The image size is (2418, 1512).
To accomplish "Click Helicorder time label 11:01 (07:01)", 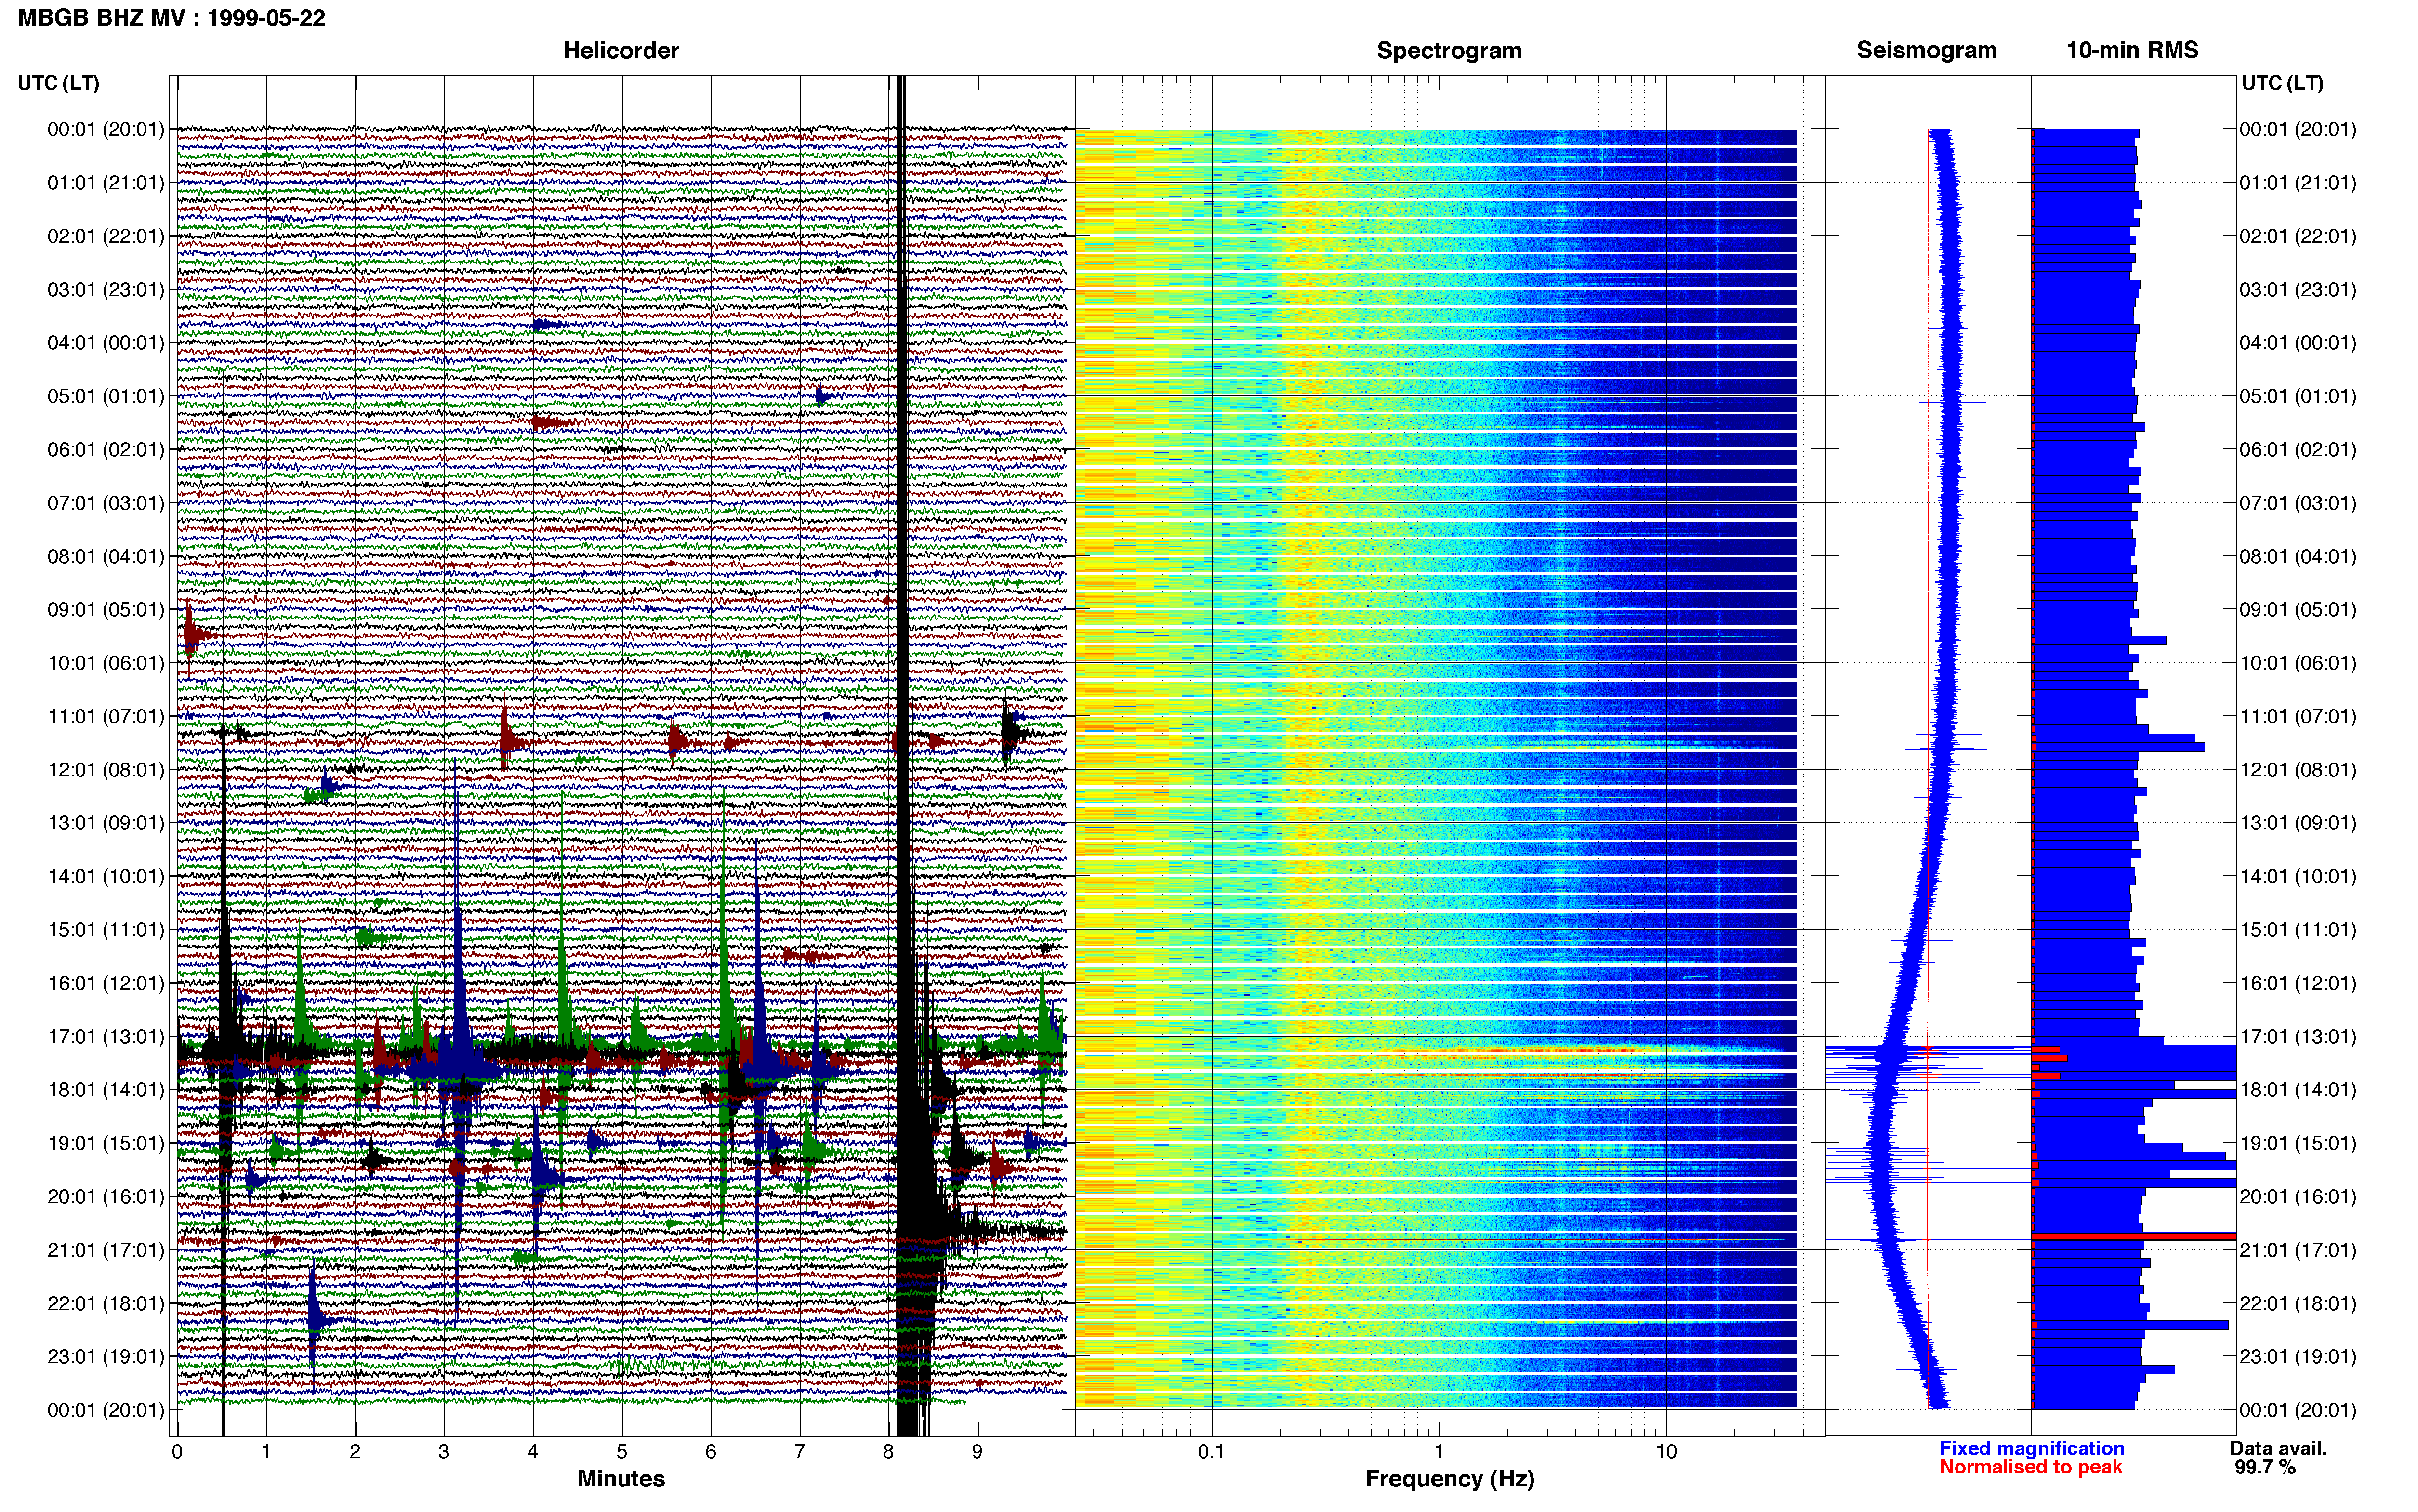I will [x=106, y=717].
